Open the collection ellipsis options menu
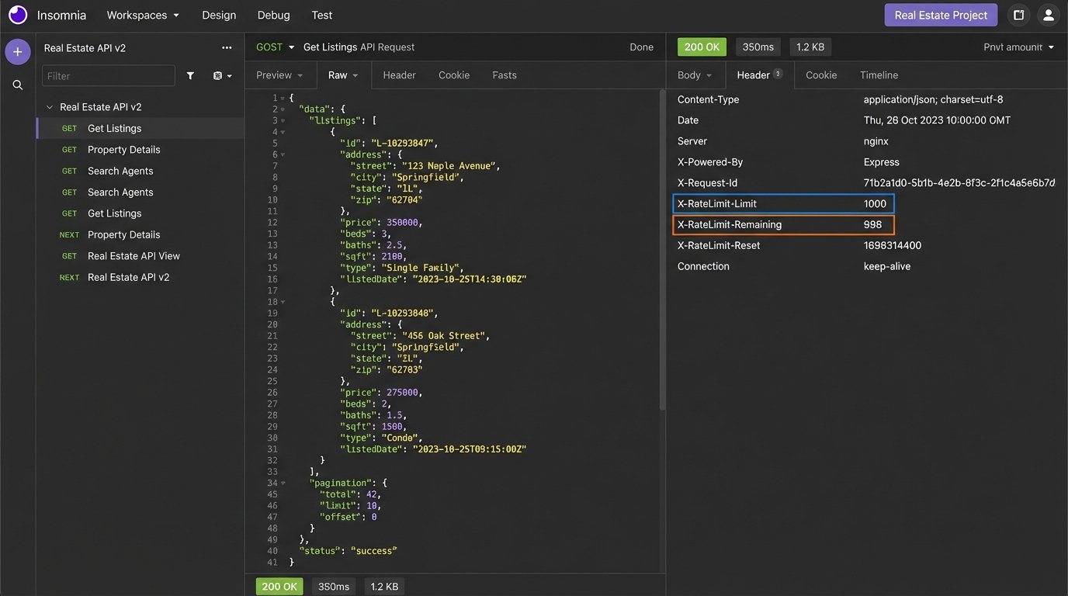Image resolution: width=1068 pixels, height=596 pixels. click(x=227, y=48)
